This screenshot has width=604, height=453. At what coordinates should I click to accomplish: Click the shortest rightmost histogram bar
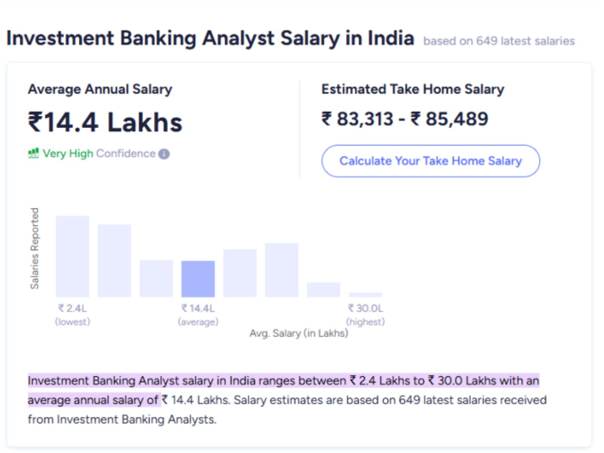[x=365, y=294]
